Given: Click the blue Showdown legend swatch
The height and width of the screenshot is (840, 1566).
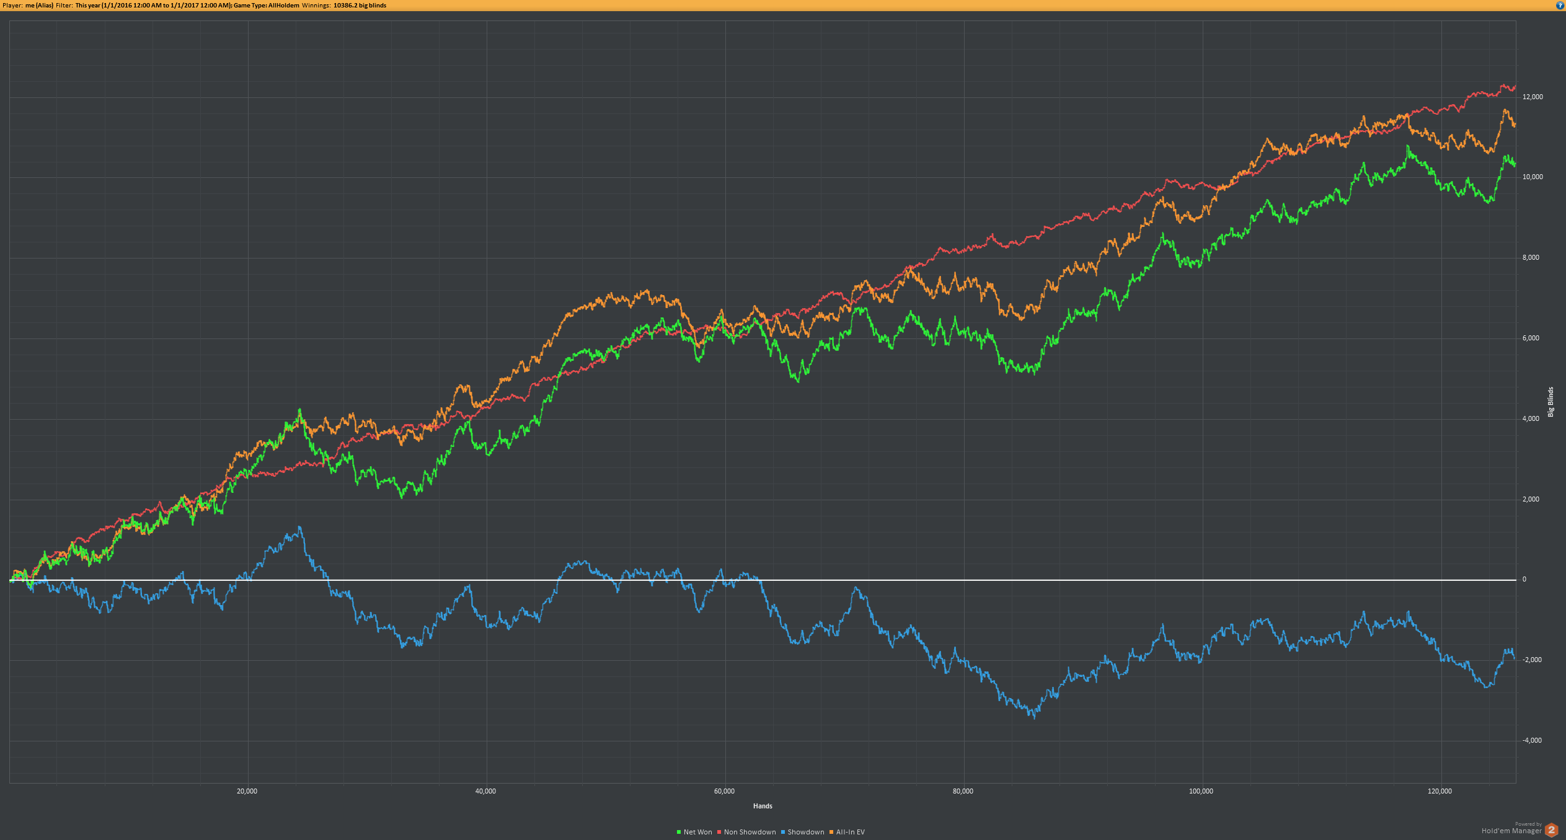Looking at the screenshot, I should pyautogui.click(x=783, y=832).
